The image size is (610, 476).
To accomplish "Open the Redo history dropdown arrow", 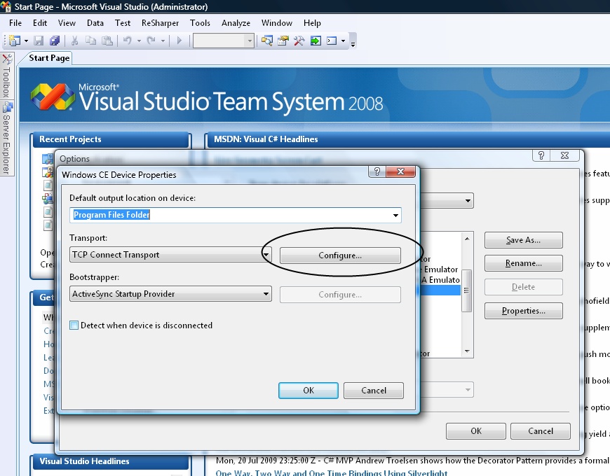I will [x=163, y=41].
